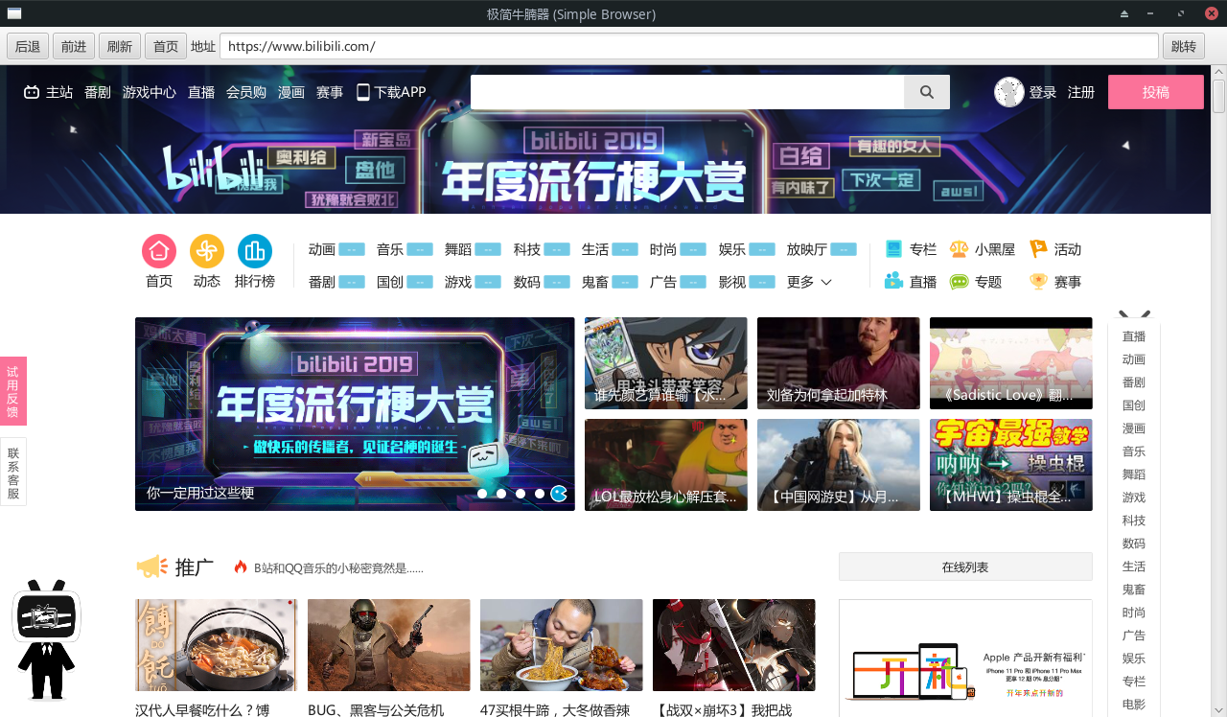This screenshot has width=1227, height=717.
Task: Open the 动态 pinwheel icon
Action: (207, 251)
